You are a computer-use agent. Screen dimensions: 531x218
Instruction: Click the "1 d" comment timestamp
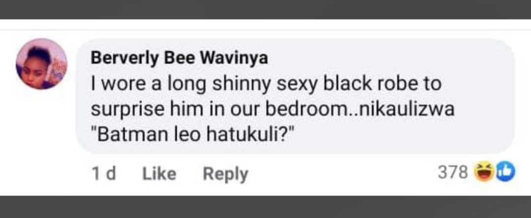tap(104, 173)
